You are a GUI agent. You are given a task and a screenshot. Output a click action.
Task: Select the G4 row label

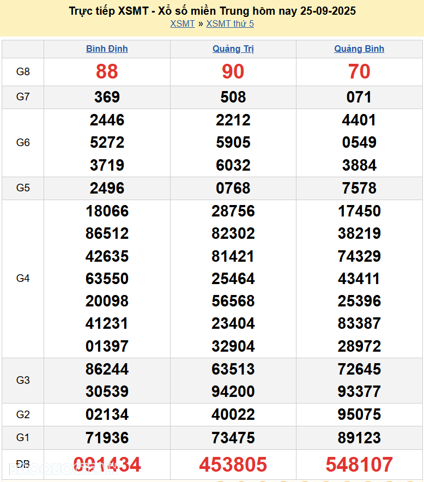(x=23, y=279)
